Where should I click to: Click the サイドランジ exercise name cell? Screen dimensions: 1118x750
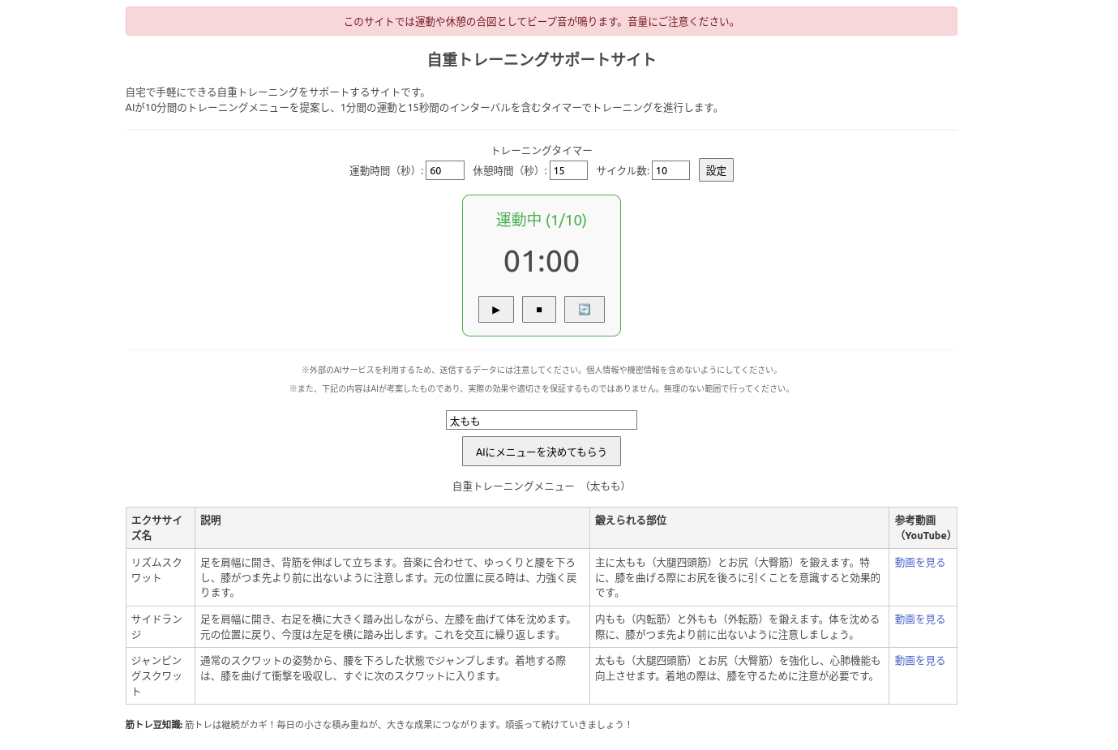[x=161, y=627]
